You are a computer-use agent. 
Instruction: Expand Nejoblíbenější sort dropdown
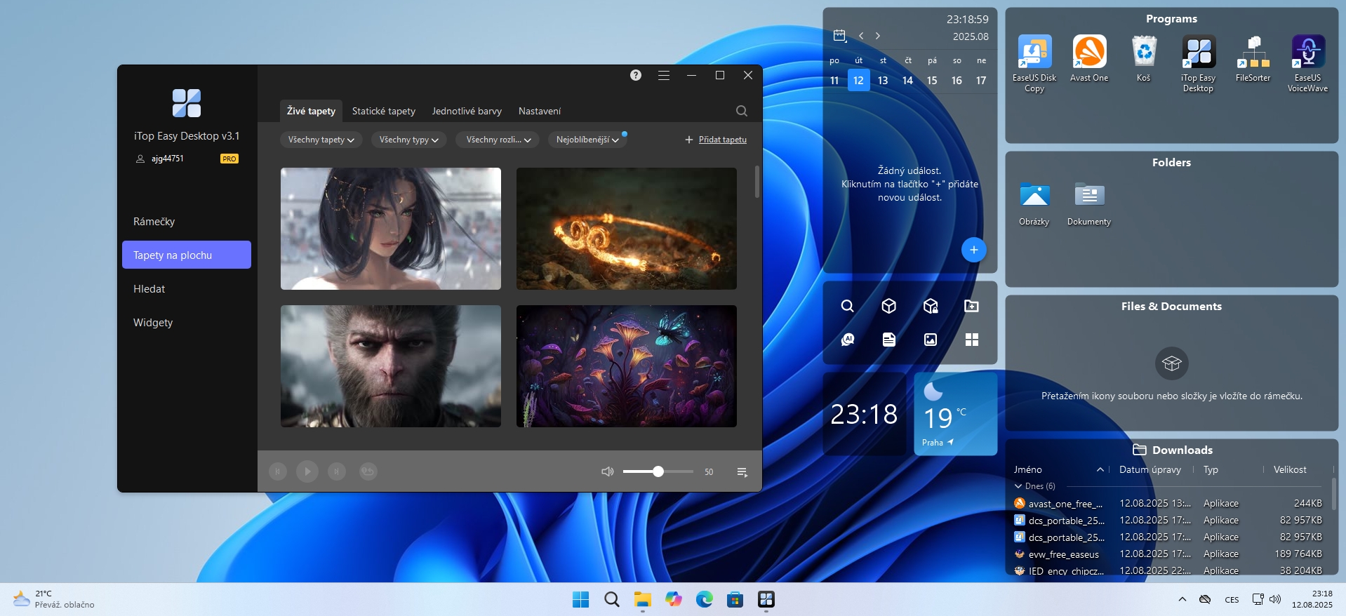tap(587, 140)
